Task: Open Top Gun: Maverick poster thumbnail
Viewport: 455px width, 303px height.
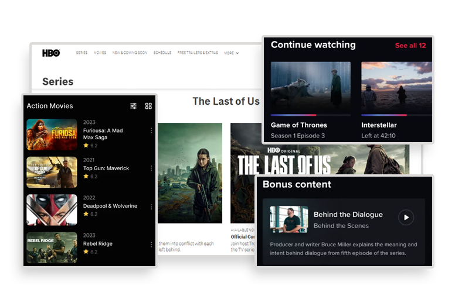Action: coord(52,172)
